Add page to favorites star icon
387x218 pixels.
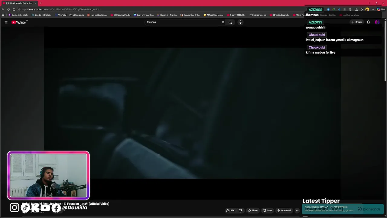pos(362,9)
